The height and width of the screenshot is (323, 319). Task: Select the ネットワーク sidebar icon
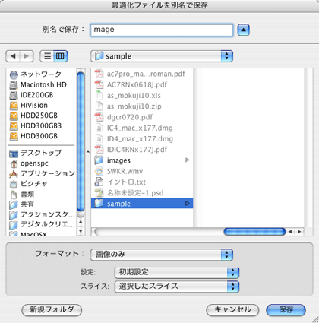coord(14,74)
